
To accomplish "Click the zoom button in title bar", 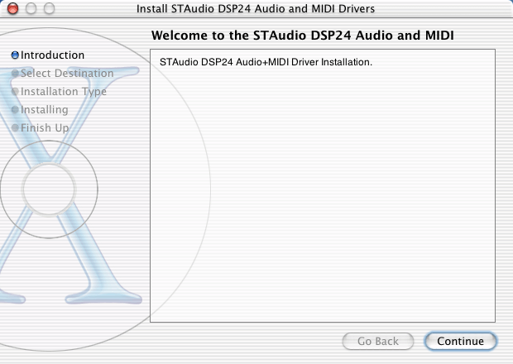I will (x=50, y=8).
